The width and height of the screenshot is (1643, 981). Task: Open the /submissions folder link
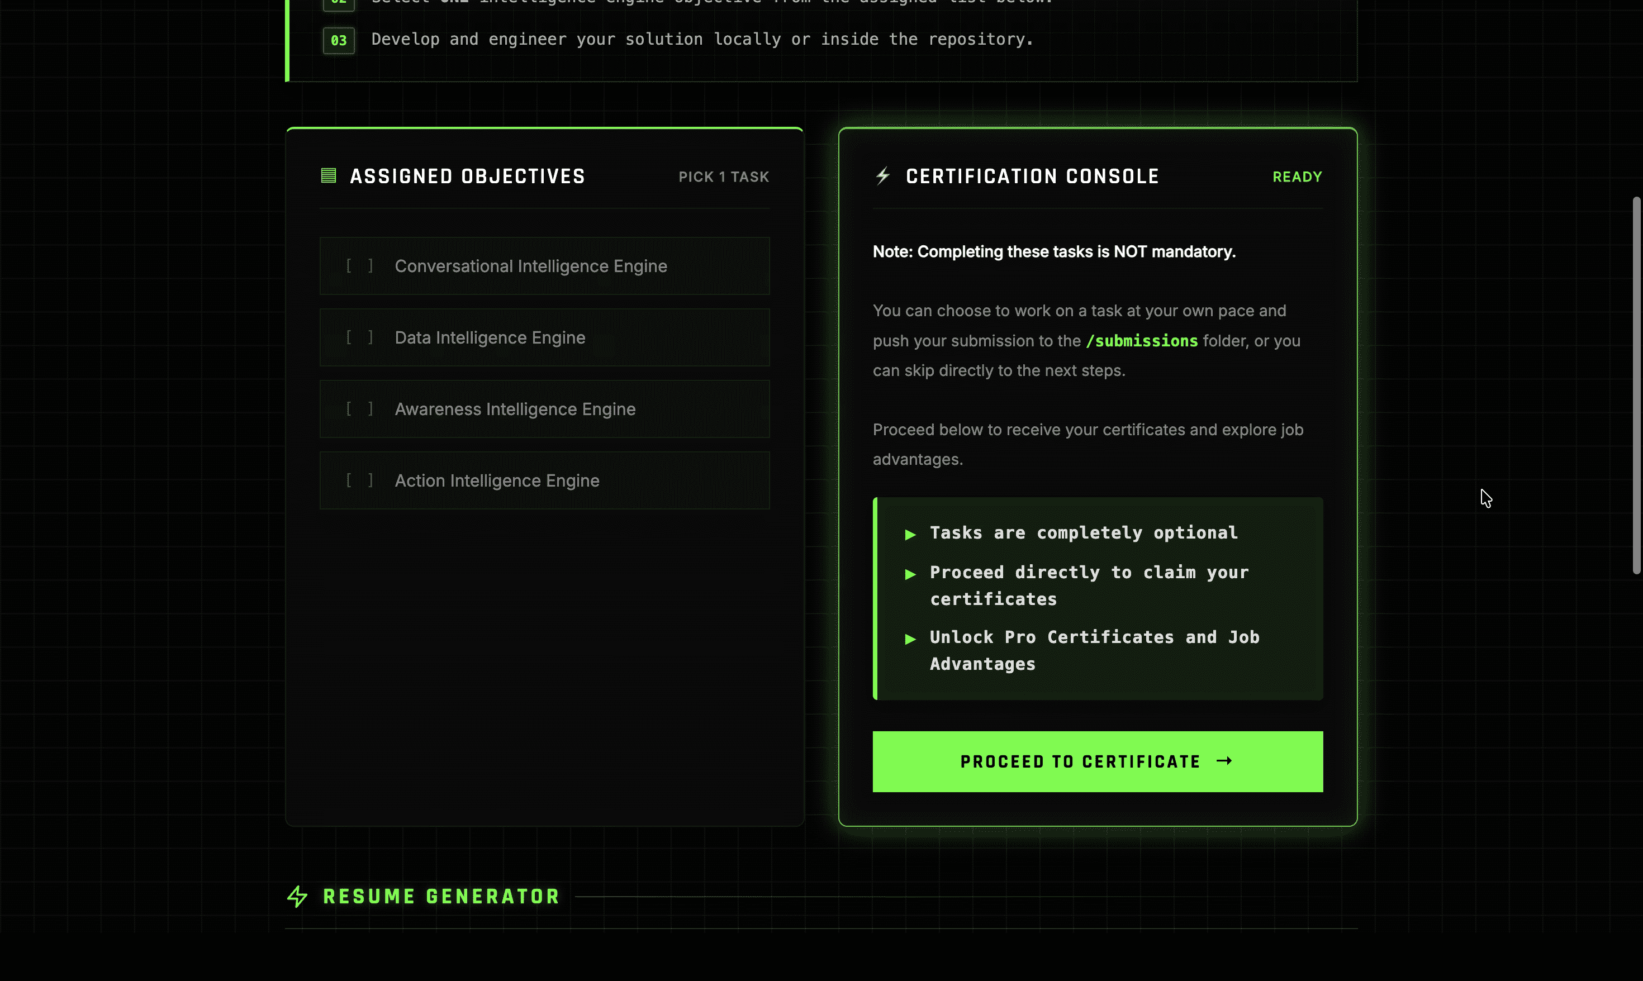(x=1142, y=340)
